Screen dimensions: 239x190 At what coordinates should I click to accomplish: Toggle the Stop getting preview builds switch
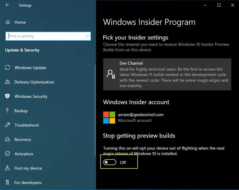(110, 162)
